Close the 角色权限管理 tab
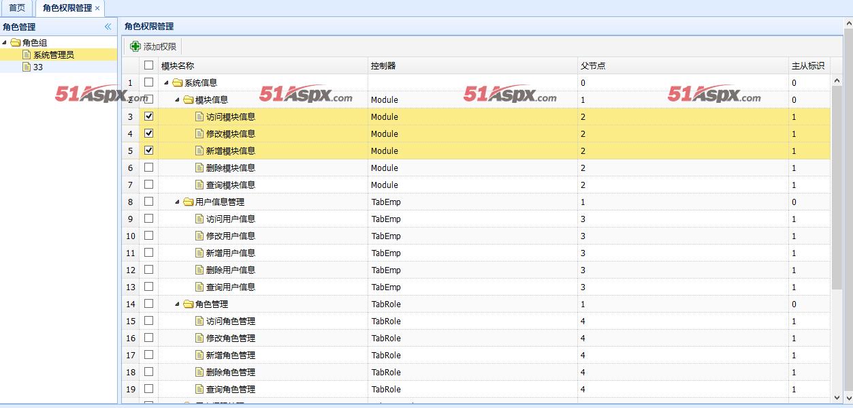This screenshot has height=408, width=853. pyautogui.click(x=97, y=8)
